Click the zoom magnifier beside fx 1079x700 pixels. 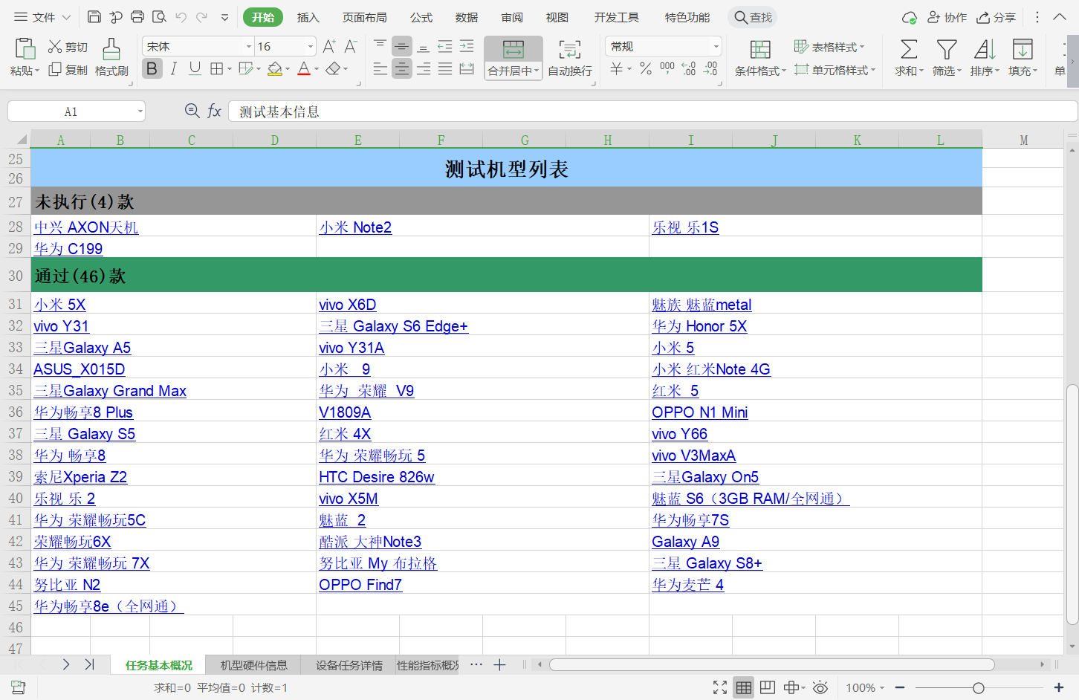coord(192,111)
